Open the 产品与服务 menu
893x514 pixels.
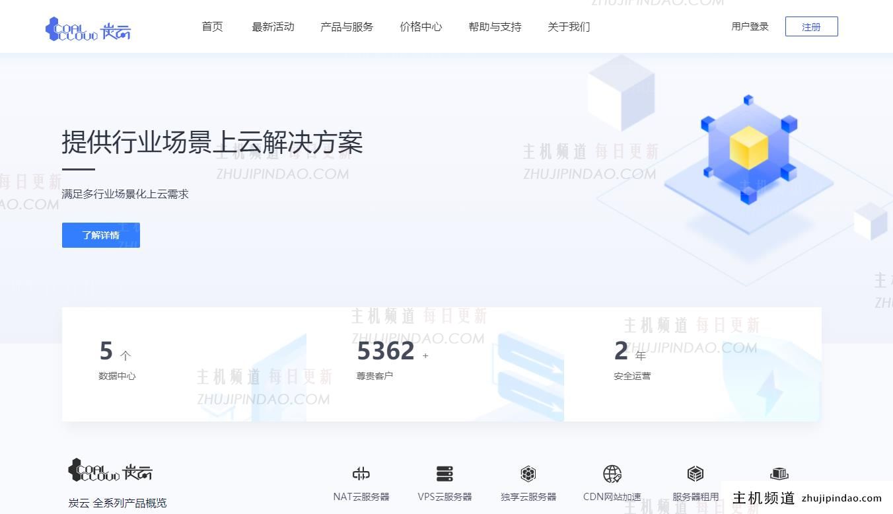click(x=346, y=27)
